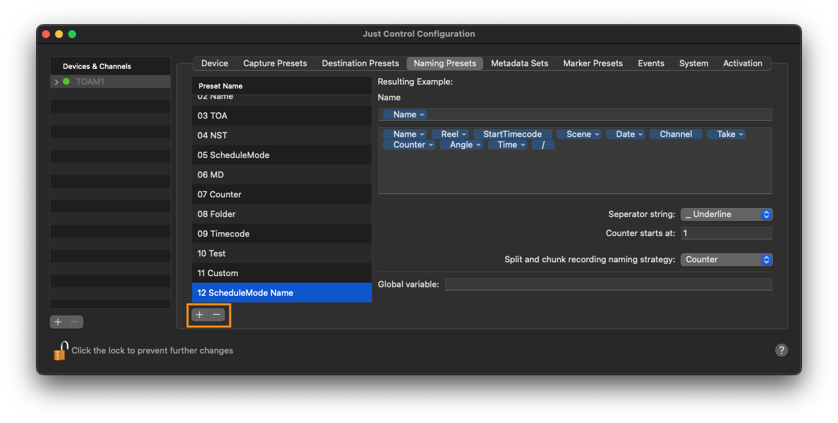Select preset 12 ScheduleMode Name
Screen dimensions: 838x423
pyautogui.click(x=282, y=292)
